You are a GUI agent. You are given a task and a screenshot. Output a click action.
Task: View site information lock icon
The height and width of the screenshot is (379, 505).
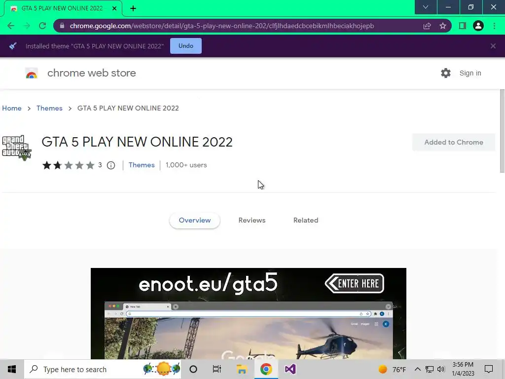click(x=62, y=26)
